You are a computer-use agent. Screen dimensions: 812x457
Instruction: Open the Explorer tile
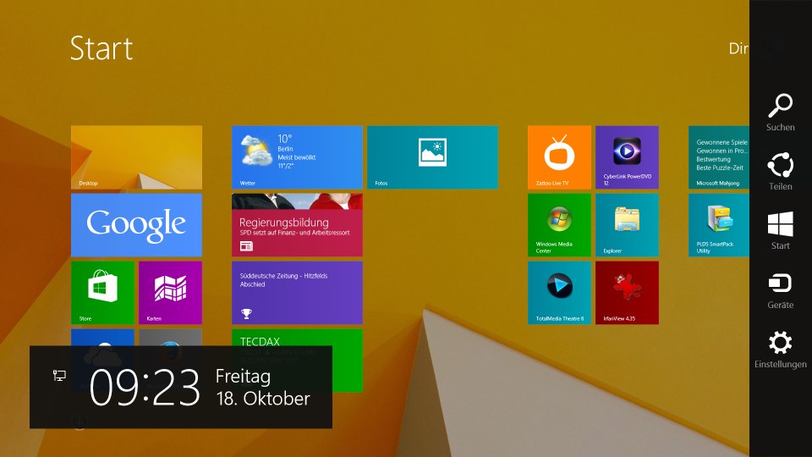coord(627,225)
